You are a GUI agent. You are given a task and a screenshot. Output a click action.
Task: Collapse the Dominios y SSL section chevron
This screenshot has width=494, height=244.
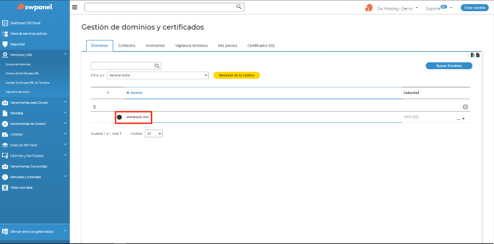[x=65, y=54]
